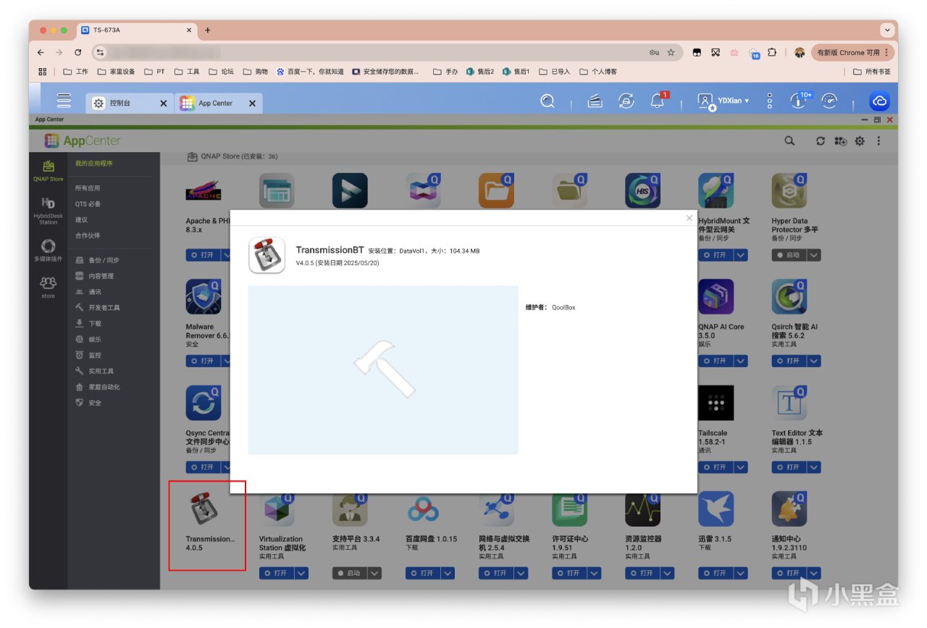Click the 许可证中心 app icon
The image size is (927, 628).
pyautogui.click(x=570, y=509)
